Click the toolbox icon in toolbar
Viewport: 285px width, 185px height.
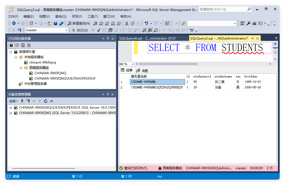click(x=255, y=23)
